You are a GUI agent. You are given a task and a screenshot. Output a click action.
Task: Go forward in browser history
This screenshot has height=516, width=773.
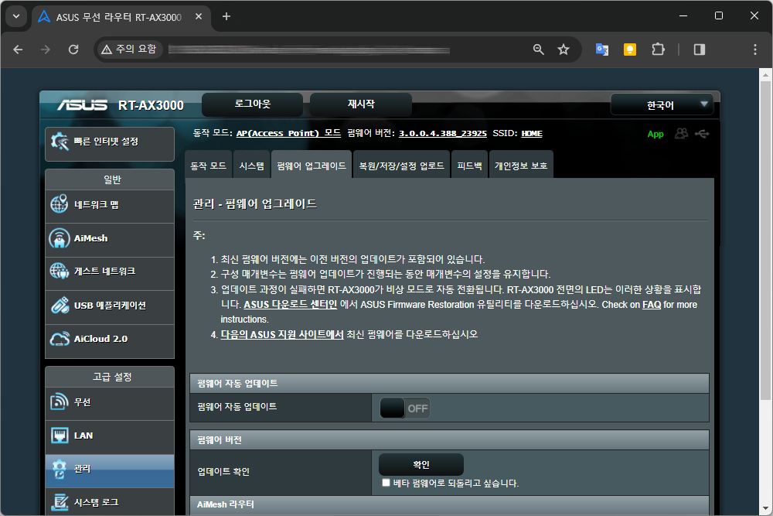pos(46,50)
